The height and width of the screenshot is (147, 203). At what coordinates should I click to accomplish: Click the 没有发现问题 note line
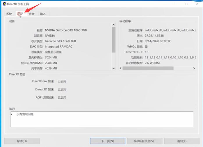tap(26, 114)
